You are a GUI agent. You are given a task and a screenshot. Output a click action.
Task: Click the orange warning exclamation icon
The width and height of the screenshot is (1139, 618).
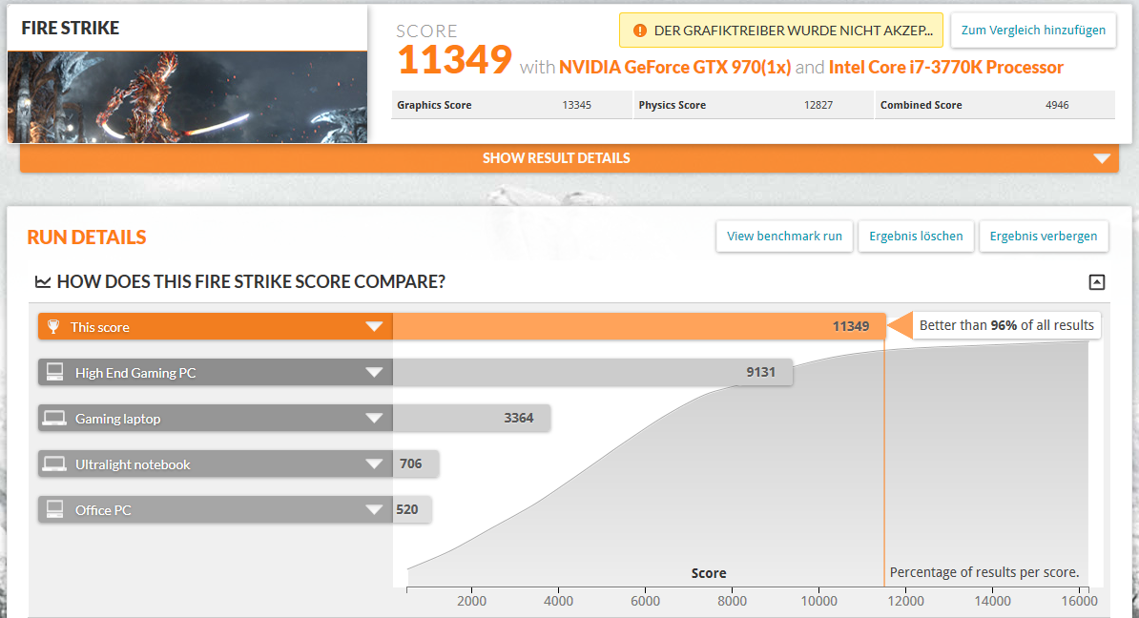point(639,31)
